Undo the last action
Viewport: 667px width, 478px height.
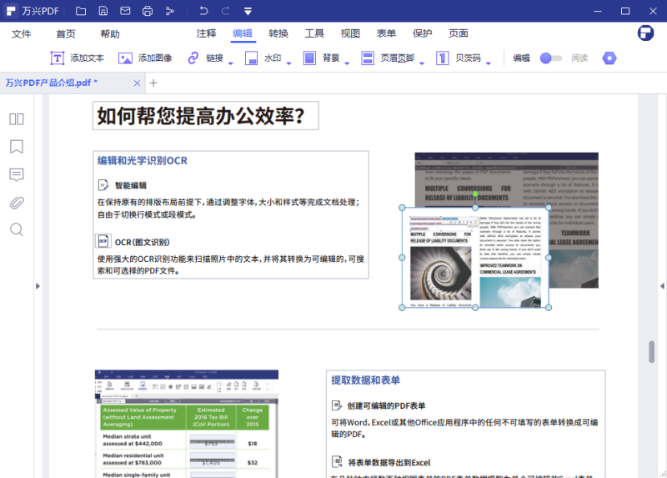(x=203, y=11)
